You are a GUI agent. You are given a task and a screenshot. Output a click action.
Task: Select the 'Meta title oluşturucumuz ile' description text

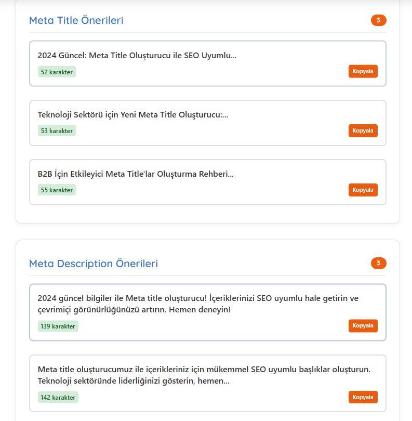(204, 370)
